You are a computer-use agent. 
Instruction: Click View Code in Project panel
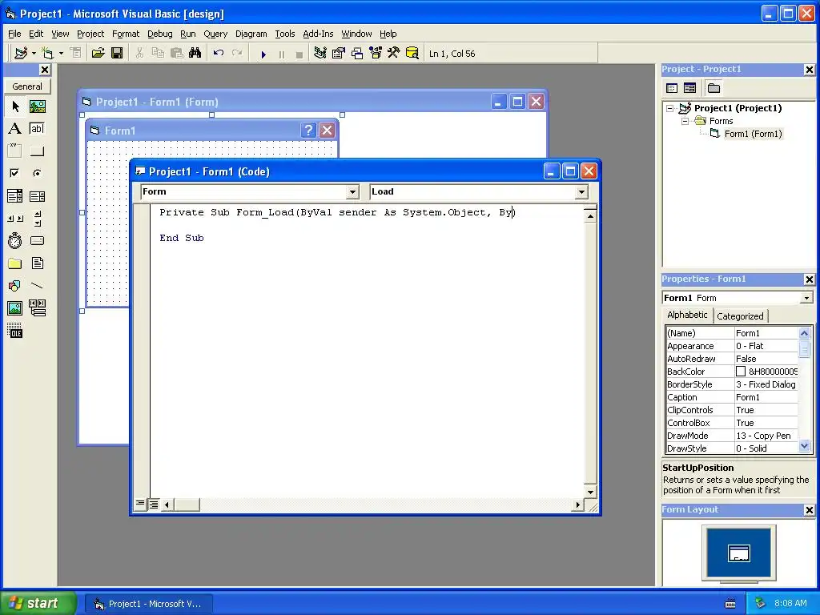pos(672,88)
